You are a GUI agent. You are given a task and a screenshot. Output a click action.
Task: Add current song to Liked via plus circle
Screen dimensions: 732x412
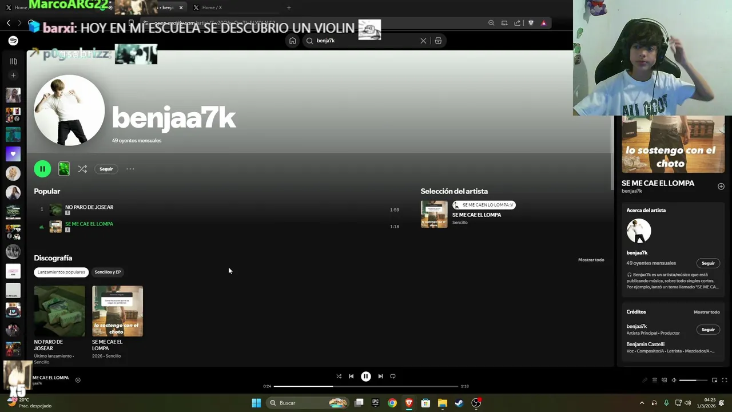tap(78, 380)
